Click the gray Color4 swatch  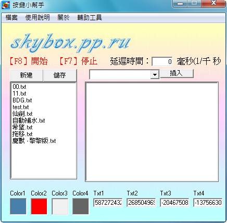(x=80, y=206)
